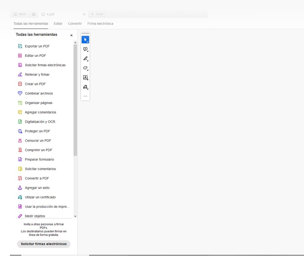This screenshot has width=304, height=258.
Task: Click the Comprimir un PDF icon
Action: [20, 150]
